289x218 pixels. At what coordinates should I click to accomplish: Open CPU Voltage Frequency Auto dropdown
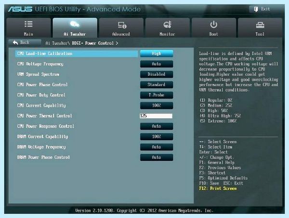(157, 64)
